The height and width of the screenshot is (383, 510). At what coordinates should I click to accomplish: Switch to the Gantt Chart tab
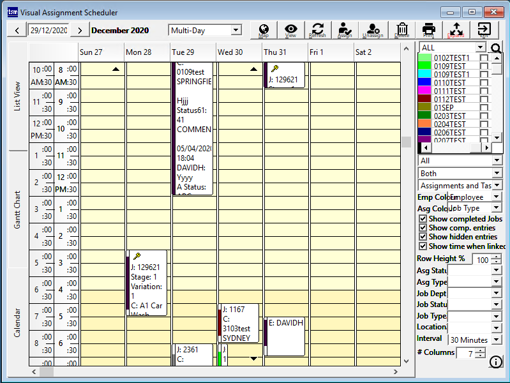click(x=17, y=209)
